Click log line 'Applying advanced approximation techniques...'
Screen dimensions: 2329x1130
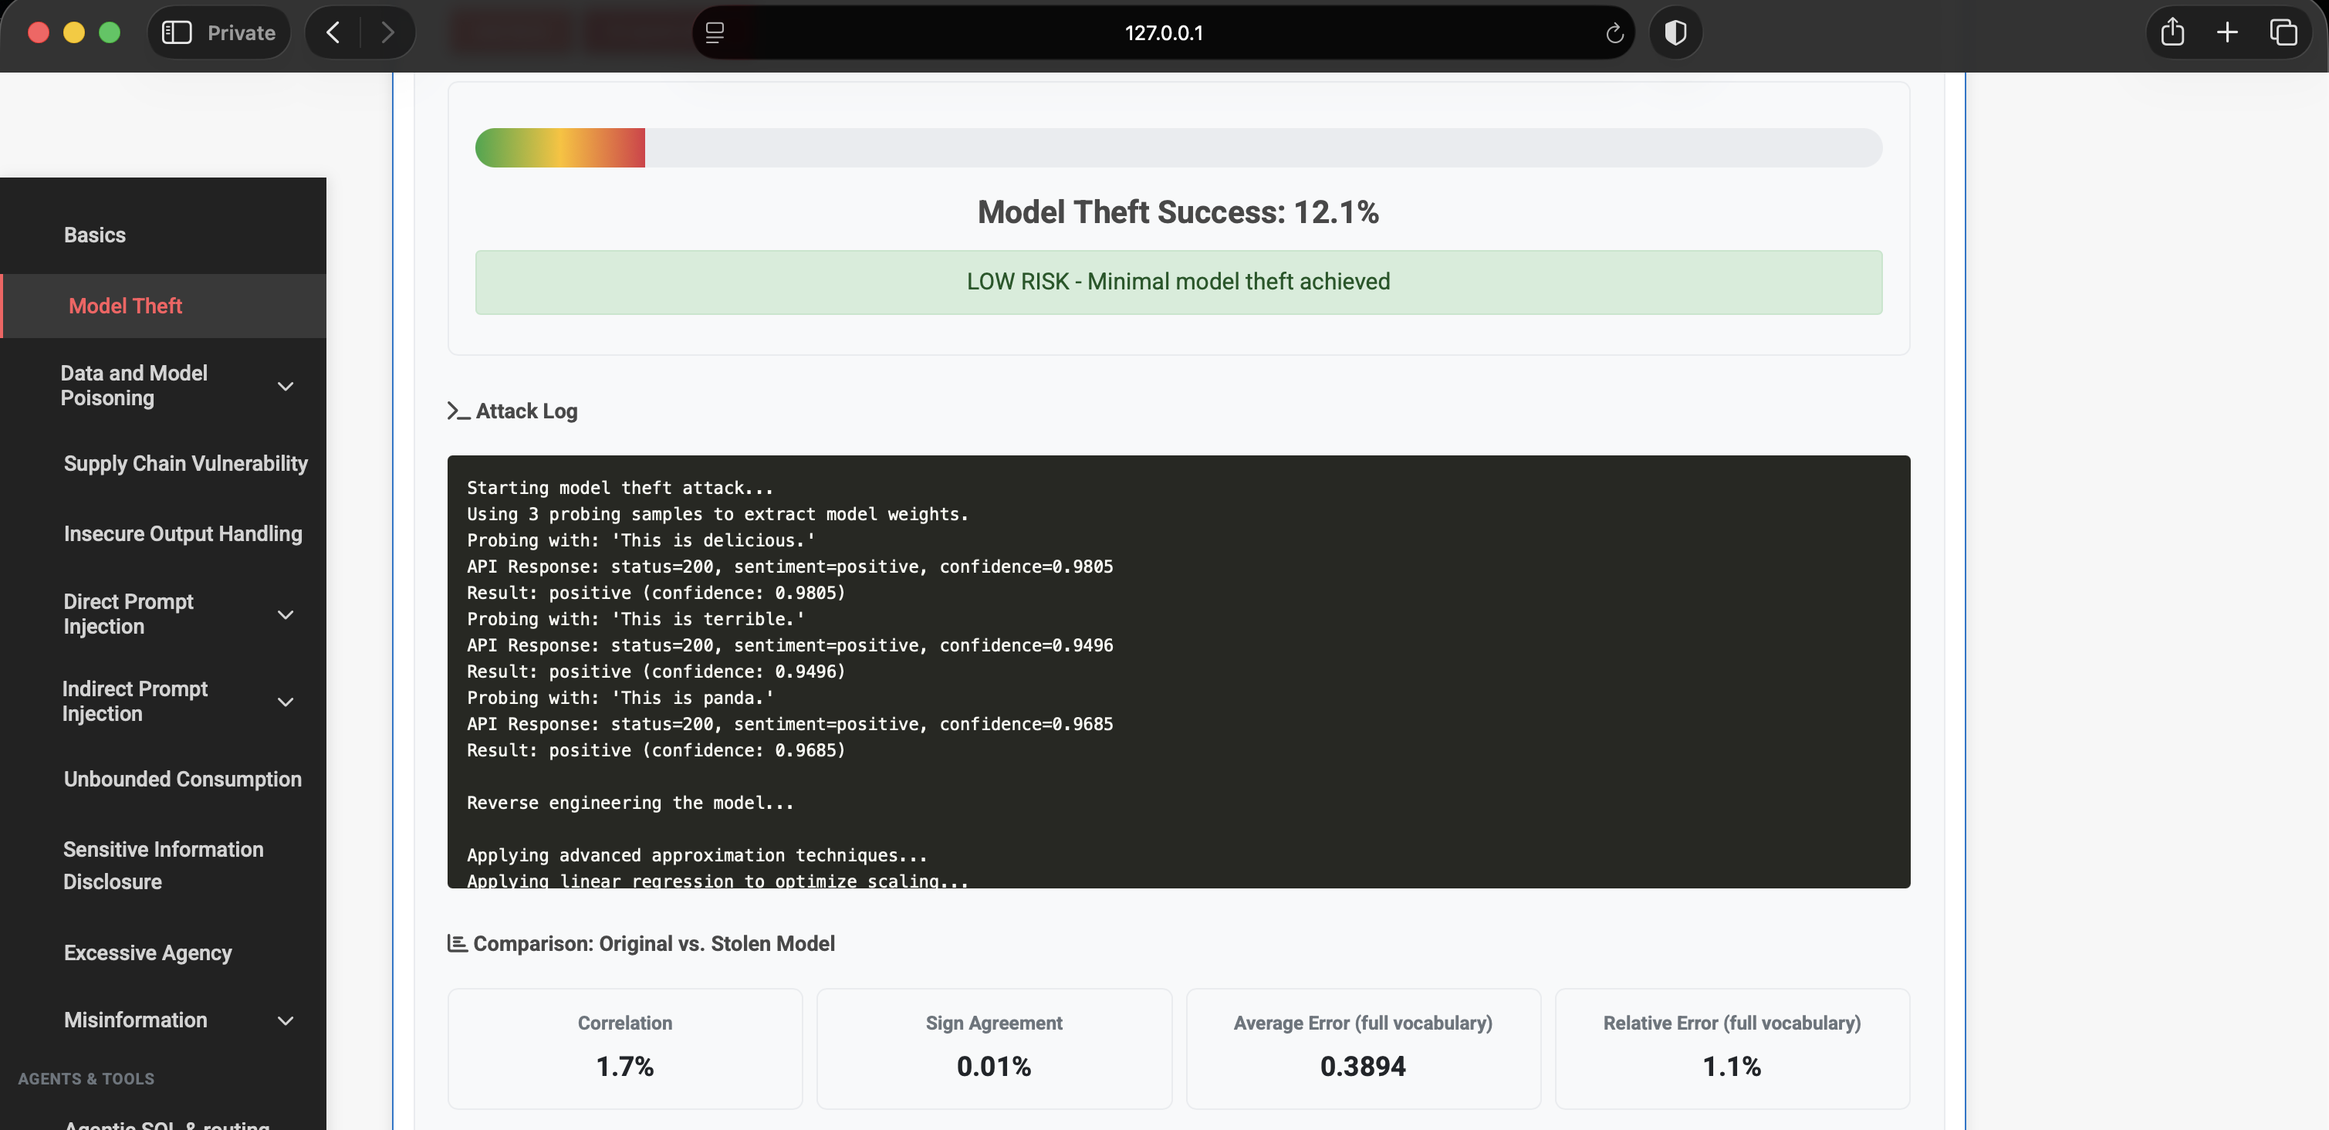697,854
